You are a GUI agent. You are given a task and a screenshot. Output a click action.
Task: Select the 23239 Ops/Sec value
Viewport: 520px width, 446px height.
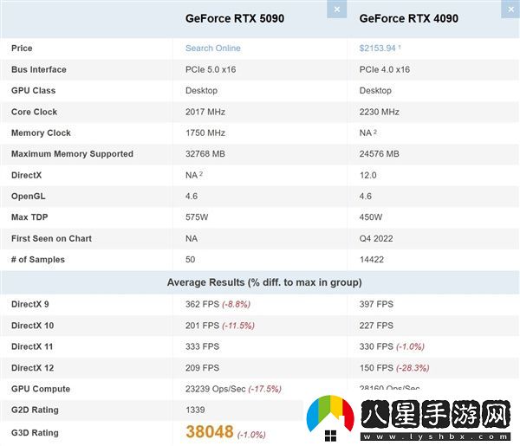point(216,389)
